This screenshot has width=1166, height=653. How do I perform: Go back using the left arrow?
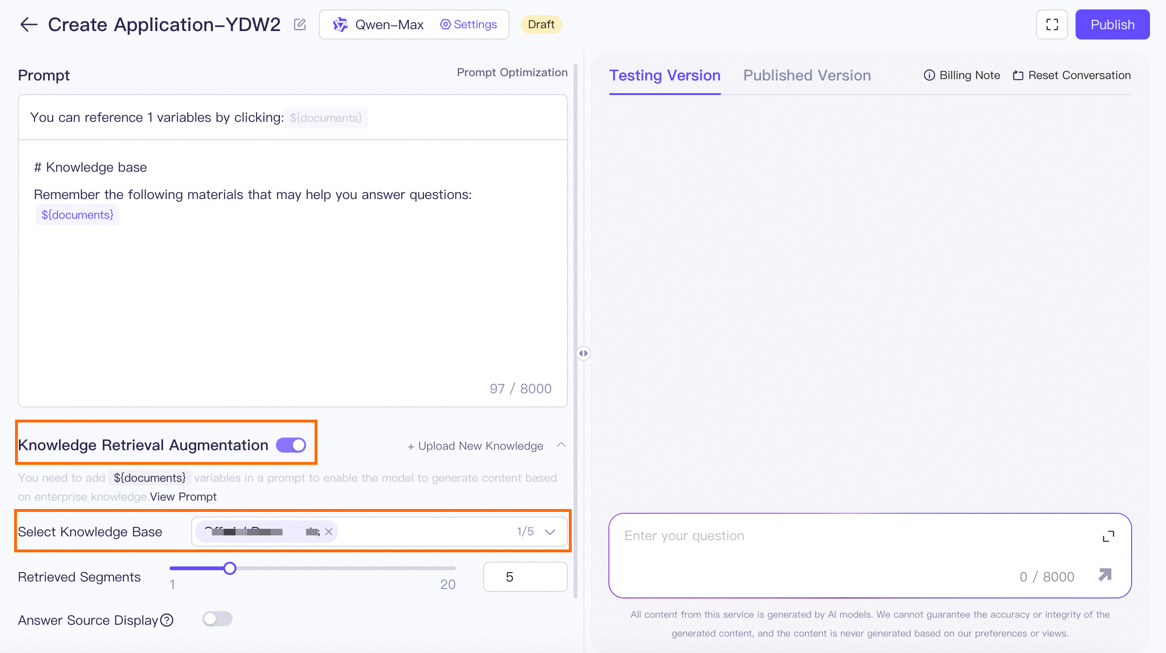pyautogui.click(x=29, y=24)
